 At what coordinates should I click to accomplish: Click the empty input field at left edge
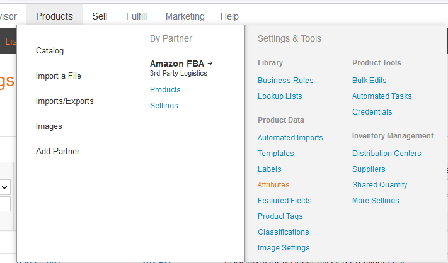click(x=5, y=204)
